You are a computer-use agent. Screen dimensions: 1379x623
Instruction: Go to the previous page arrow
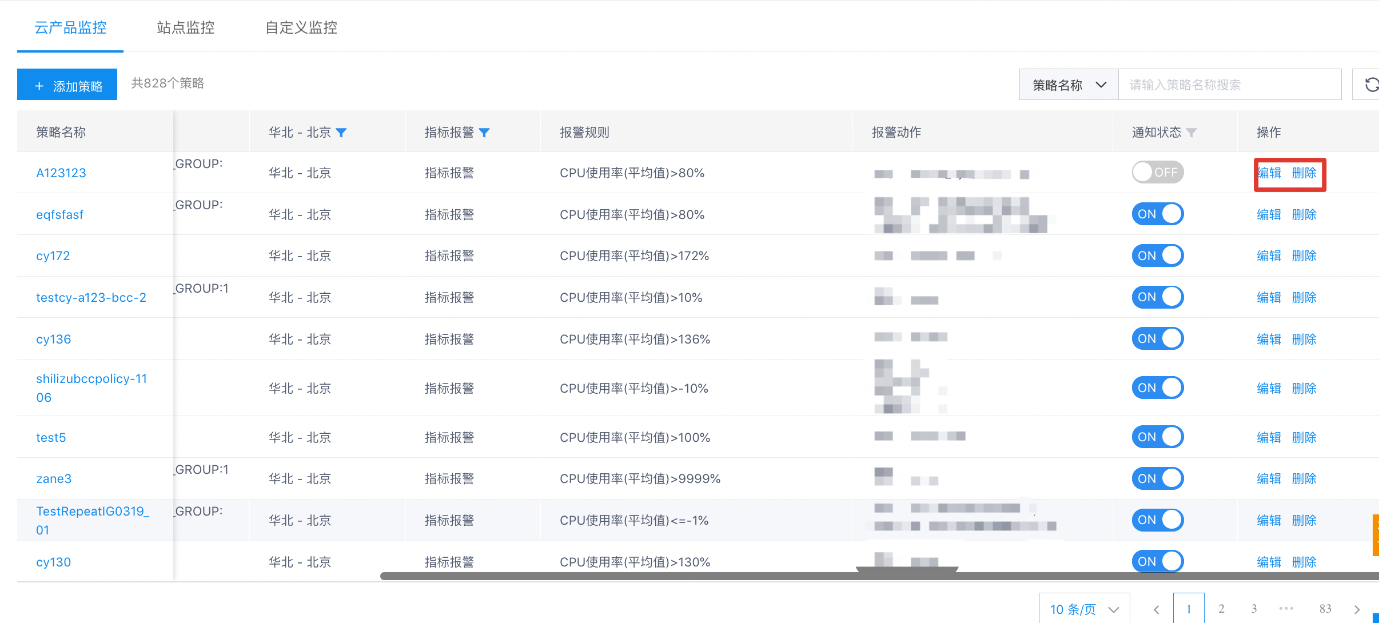pos(1156,609)
